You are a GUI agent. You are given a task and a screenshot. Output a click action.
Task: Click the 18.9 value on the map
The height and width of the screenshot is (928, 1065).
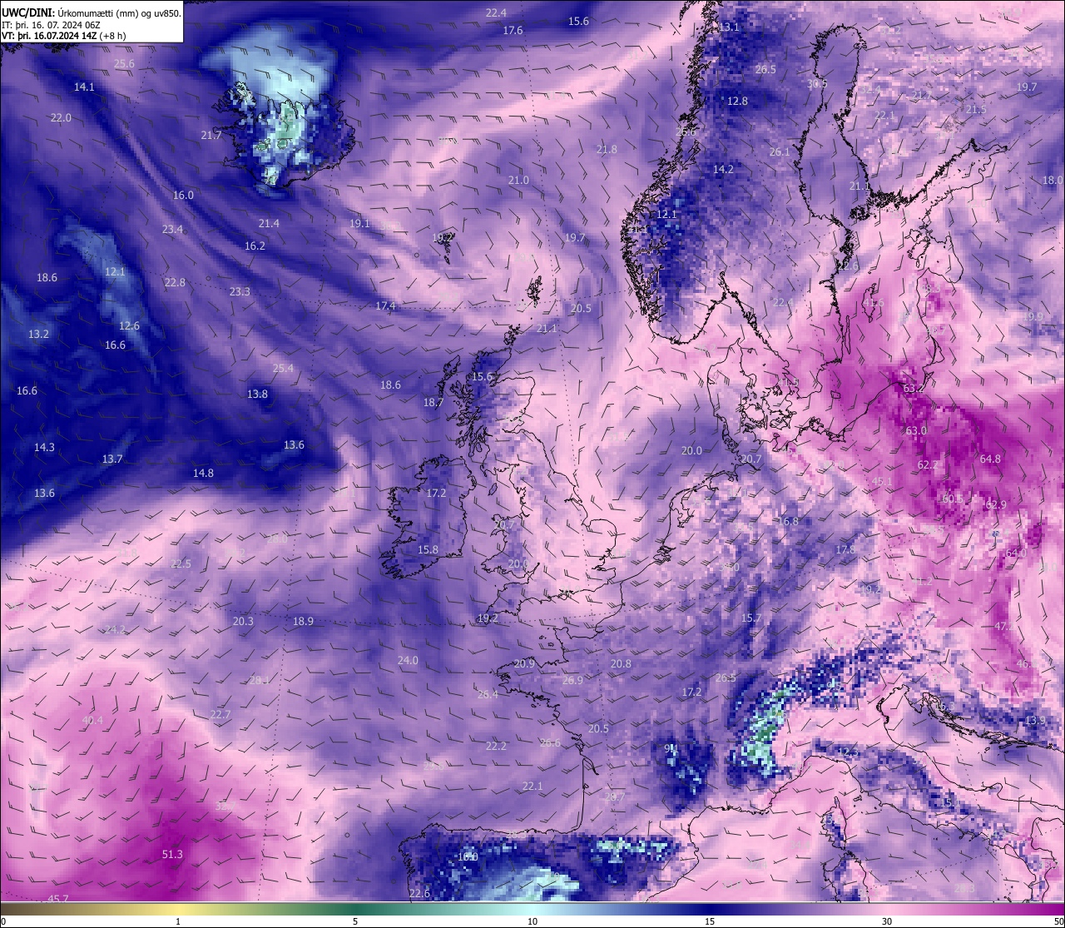(x=303, y=621)
